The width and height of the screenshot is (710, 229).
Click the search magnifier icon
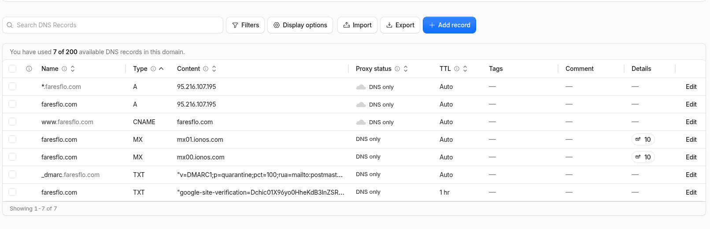(10, 25)
